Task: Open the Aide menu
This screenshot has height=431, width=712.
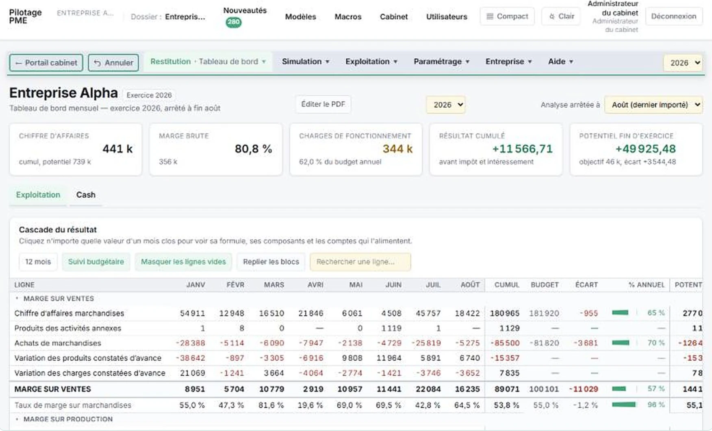Action: pyautogui.click(x=560, y=61)
